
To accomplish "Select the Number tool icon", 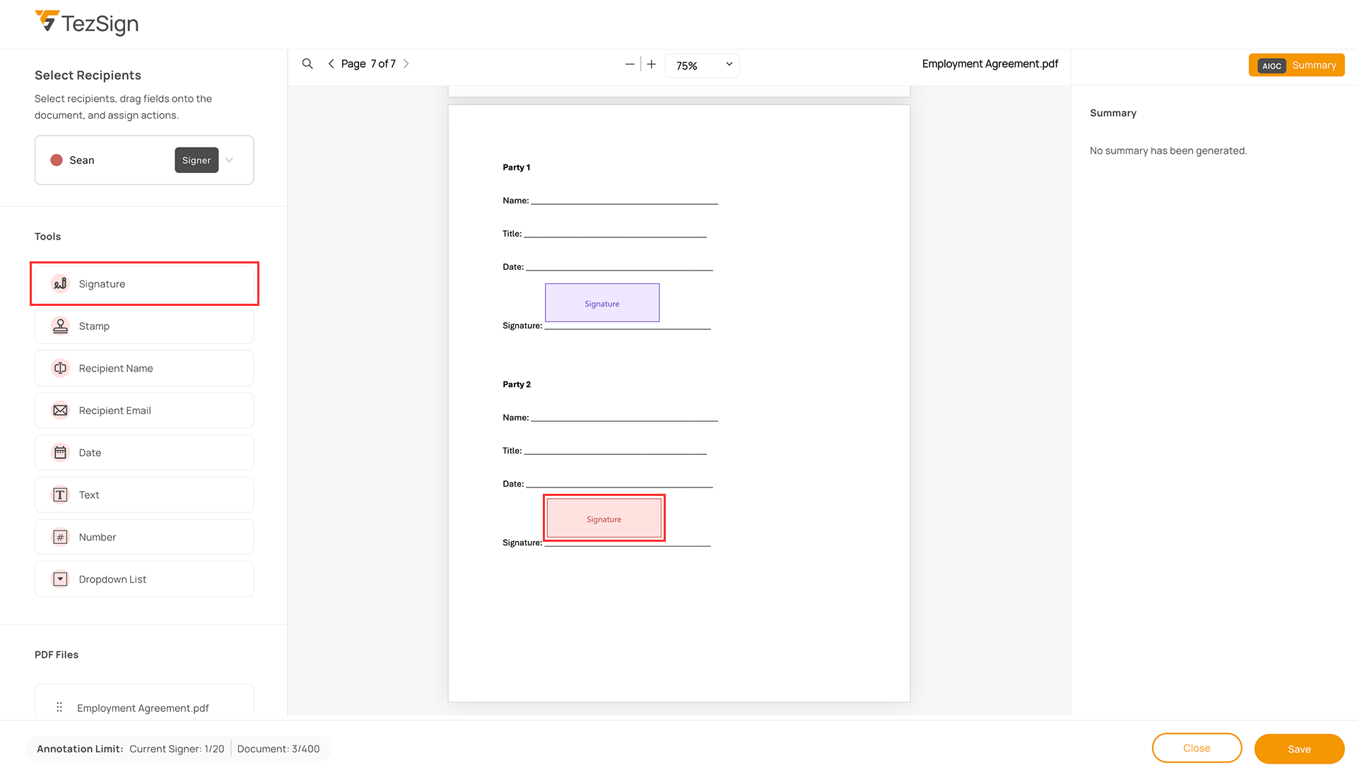I will pyautogui.click(x=61, y=538).
